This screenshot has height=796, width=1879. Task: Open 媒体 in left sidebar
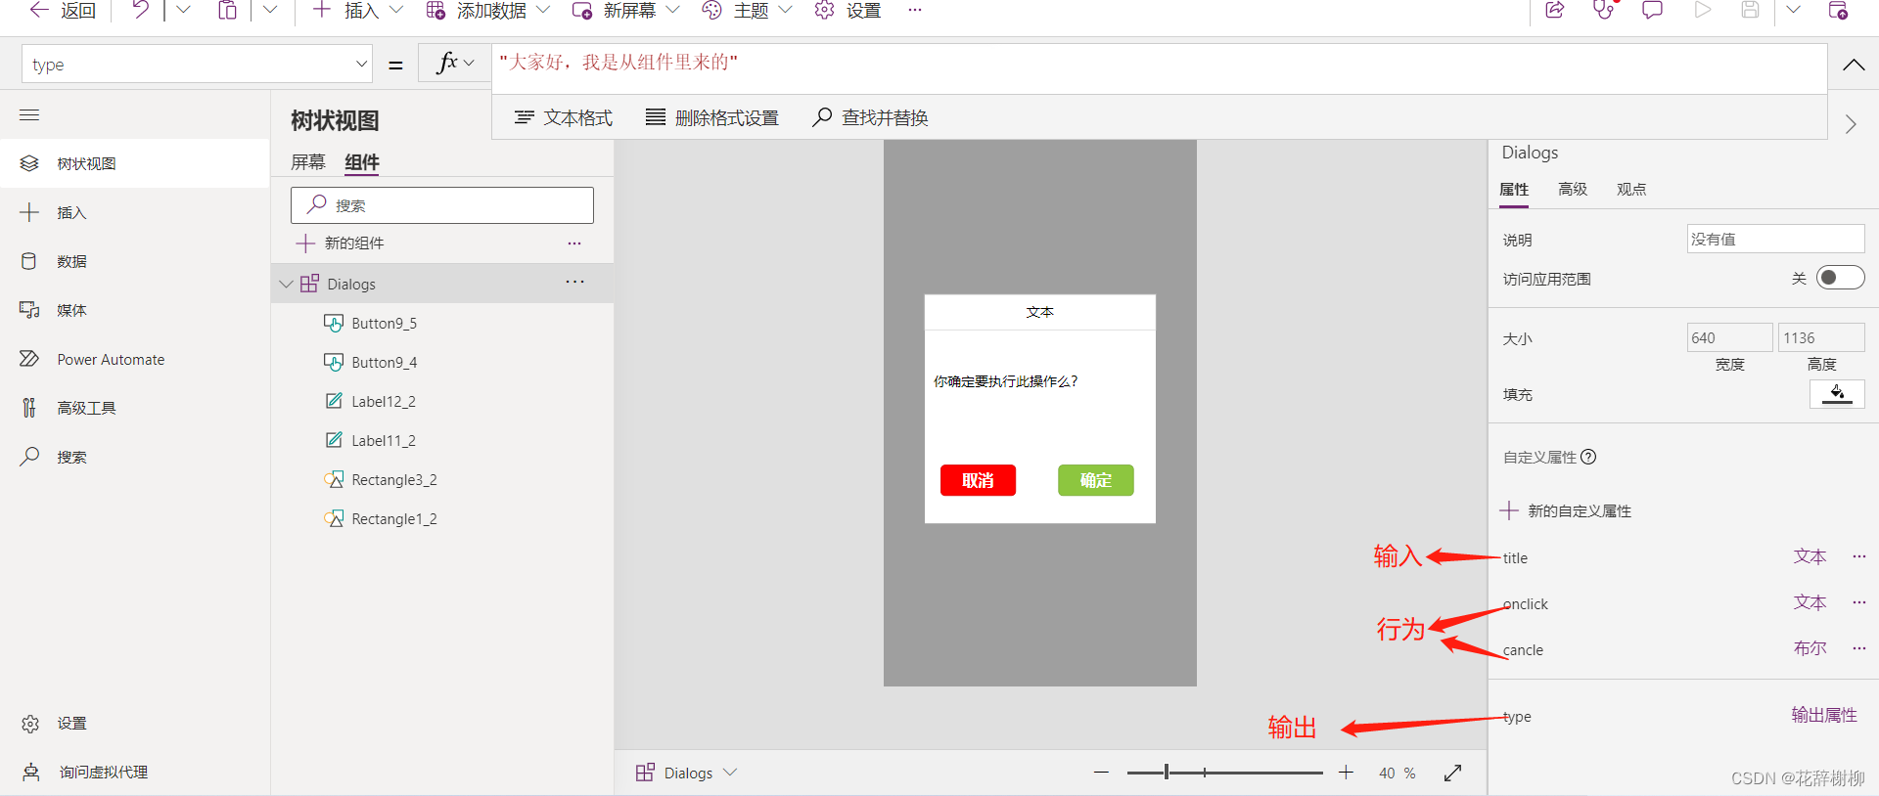[135, 310]
